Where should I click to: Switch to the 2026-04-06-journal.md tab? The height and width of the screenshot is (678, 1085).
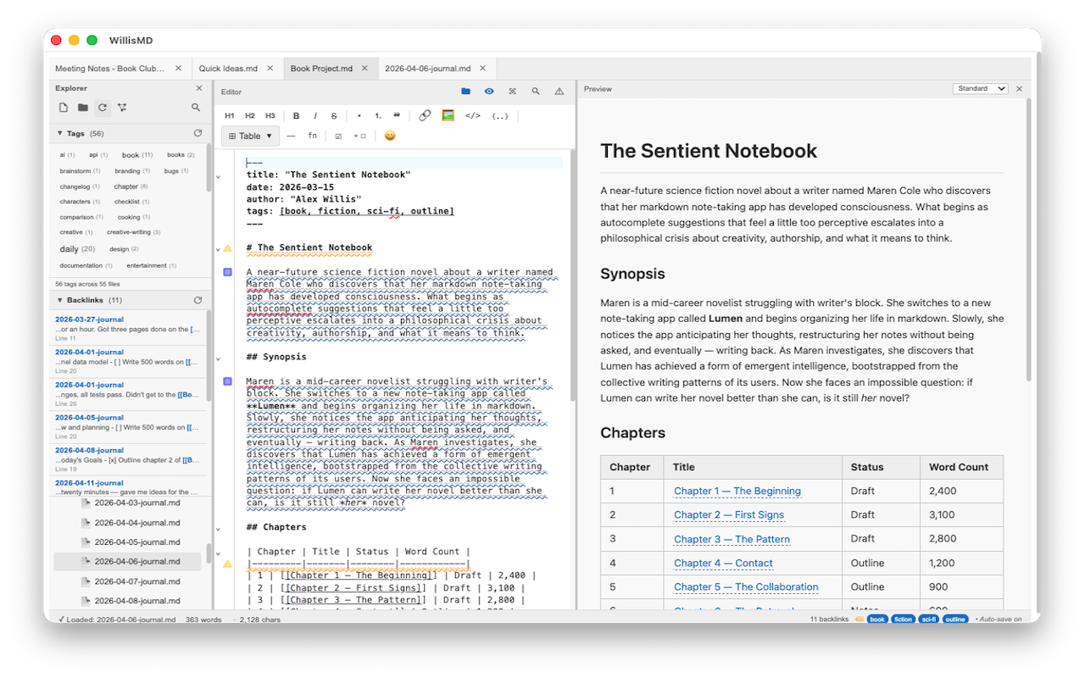tap(428, 68)
